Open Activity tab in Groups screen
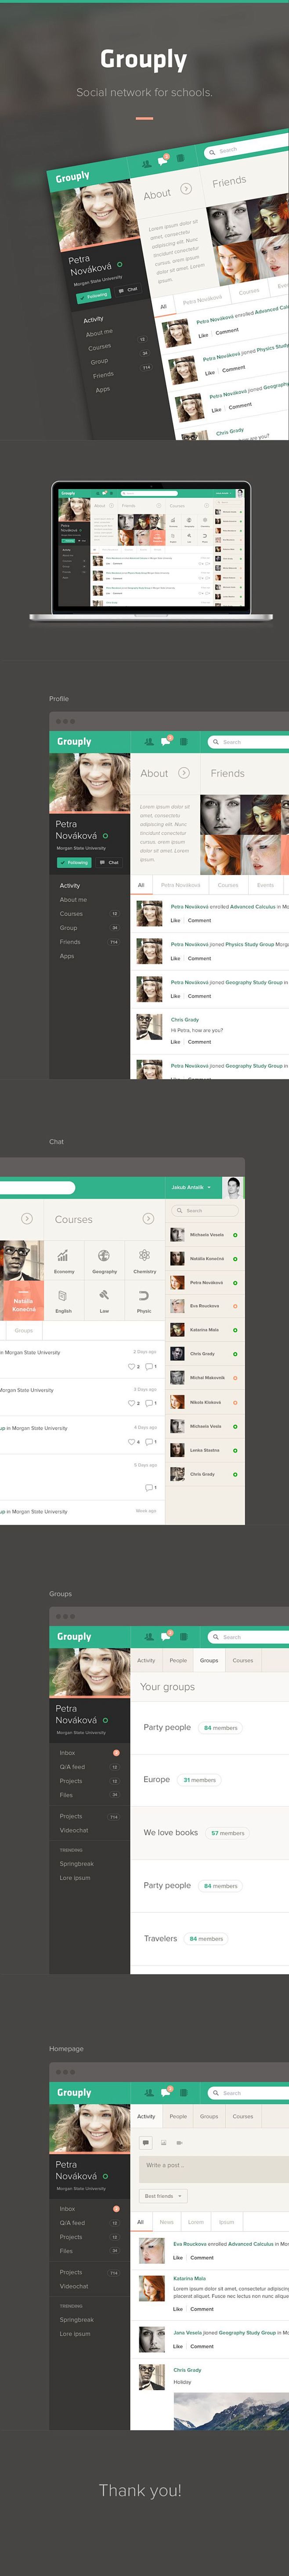Image resolution: width=289 pixels, height=2576 pixels. pyautogui.click(x=146, y=1660)
